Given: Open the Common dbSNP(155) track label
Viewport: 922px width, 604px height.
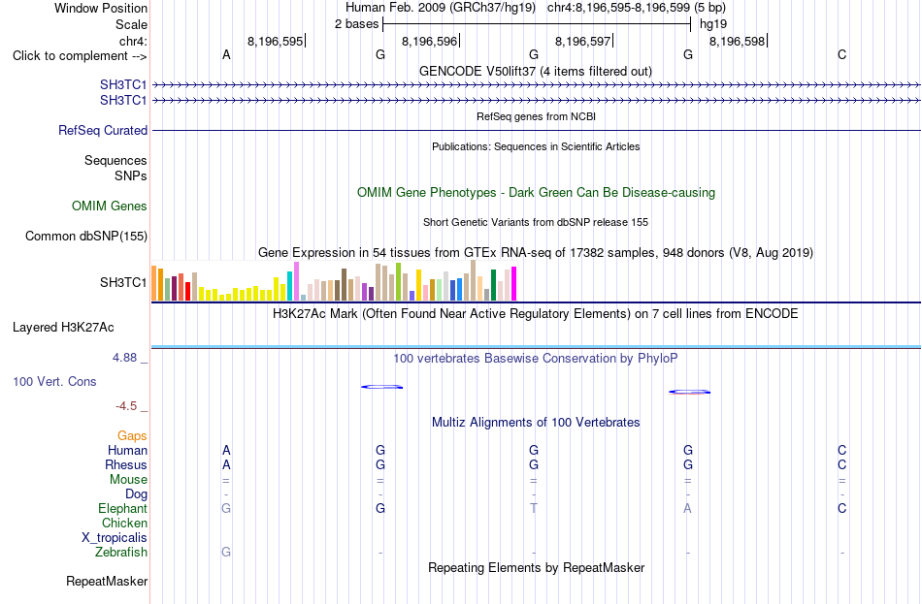Looking at the screenshot, I should click(85, 237).
